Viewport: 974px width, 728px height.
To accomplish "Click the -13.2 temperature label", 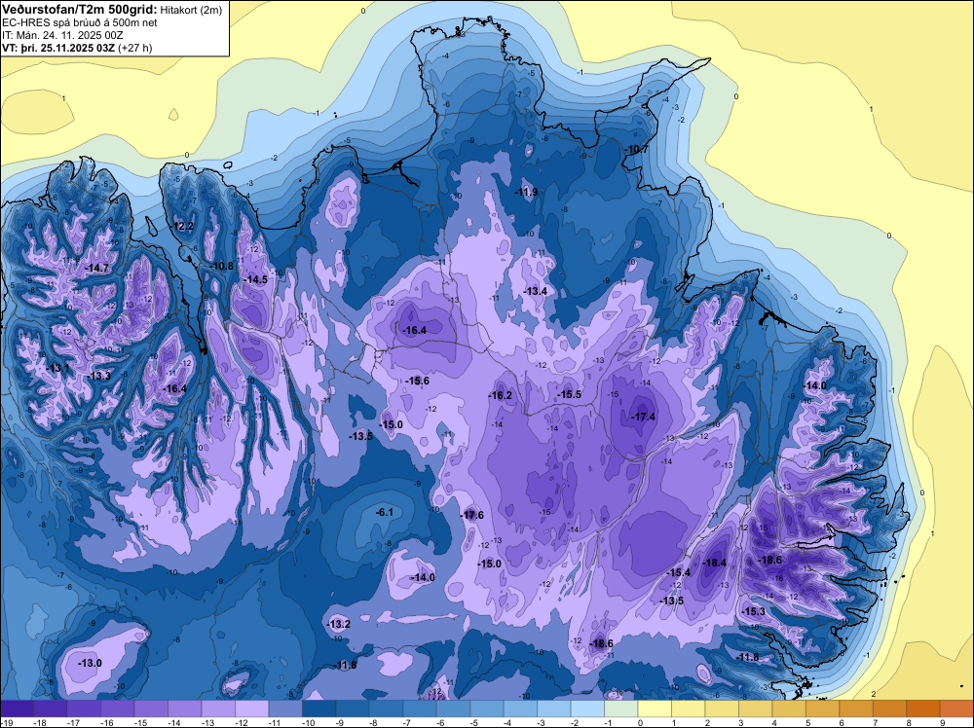I will point(338,625).
